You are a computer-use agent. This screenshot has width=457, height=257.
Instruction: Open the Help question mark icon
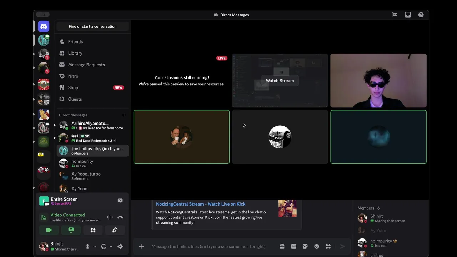coord(421,15)
